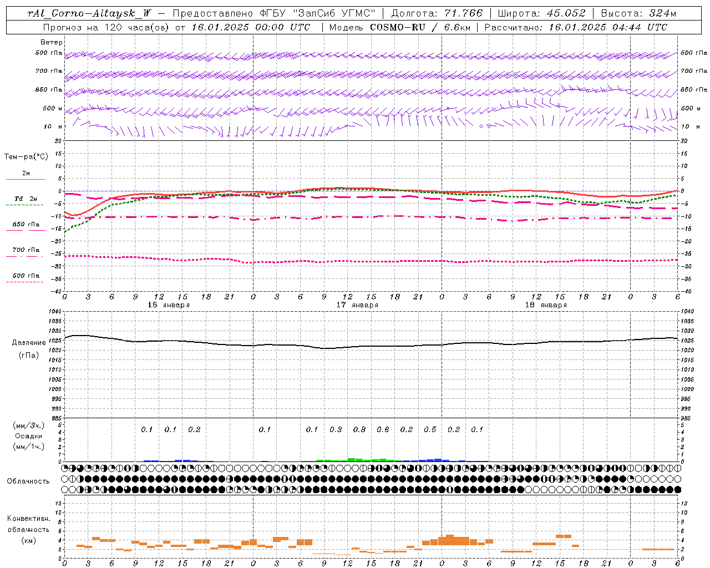Click the precipitation value 0.8
Image resolution: width=710 pixels, height=568 pixels.
359,430
